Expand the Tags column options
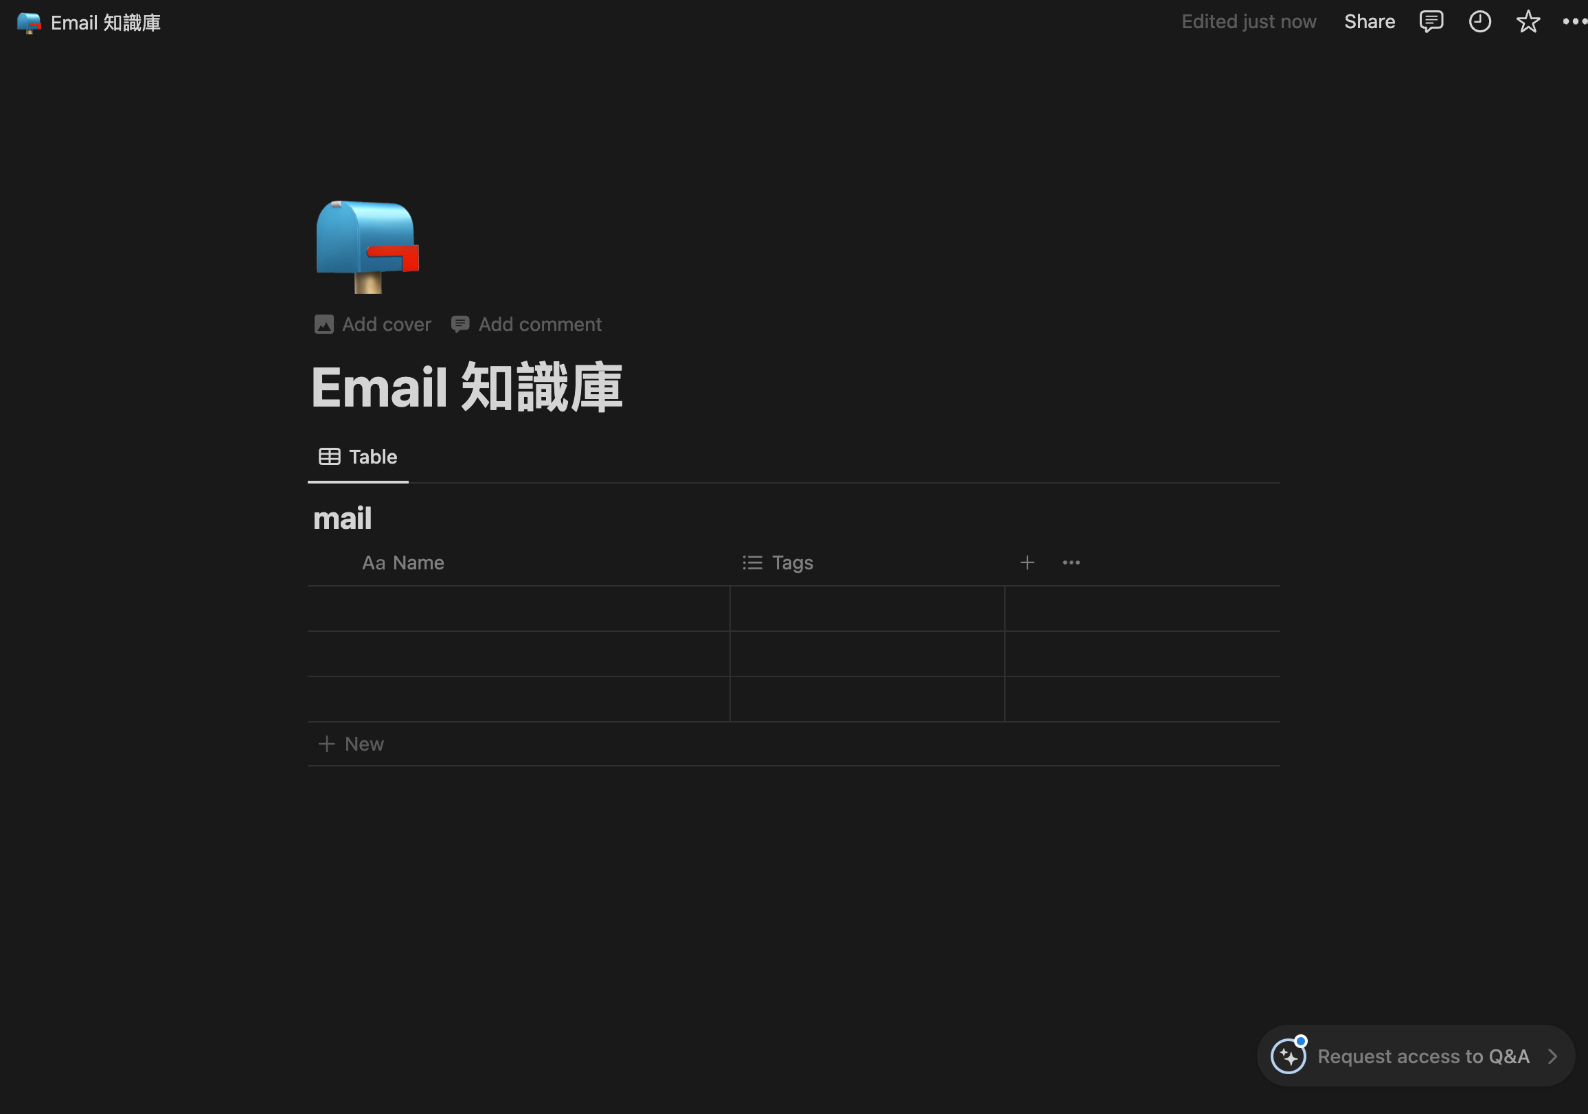 [791, 561]
